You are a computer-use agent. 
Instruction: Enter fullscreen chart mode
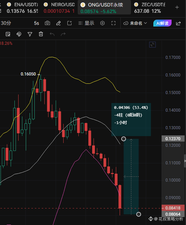pos(113,23)
